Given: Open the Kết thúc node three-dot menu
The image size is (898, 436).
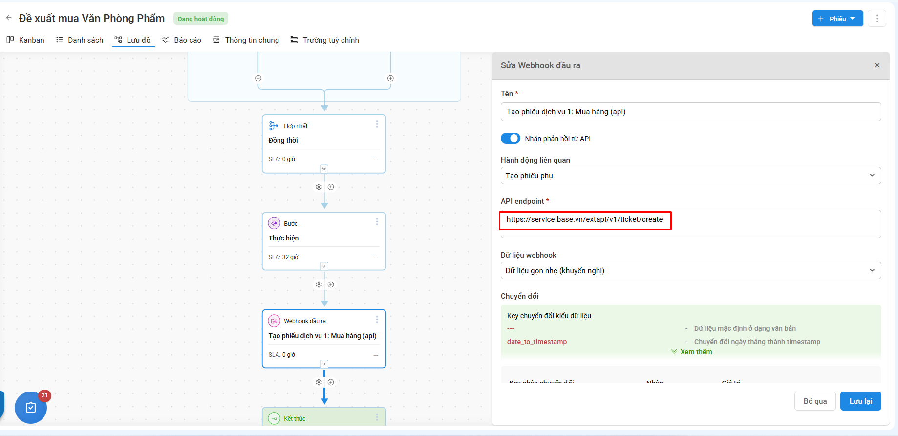Looking at the screenshot, I should (x=377, y=417).
